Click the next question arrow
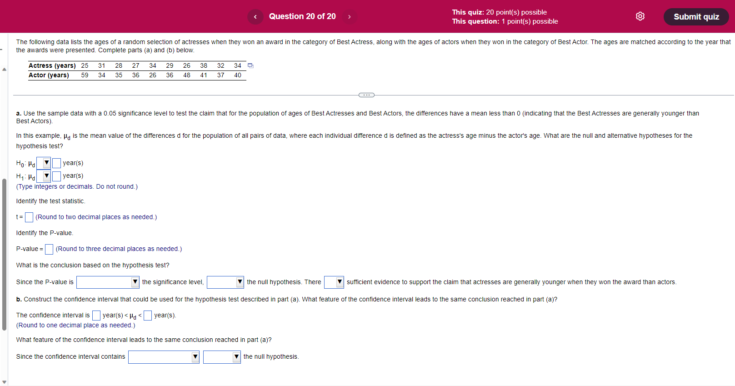 (x=350, y=17)
